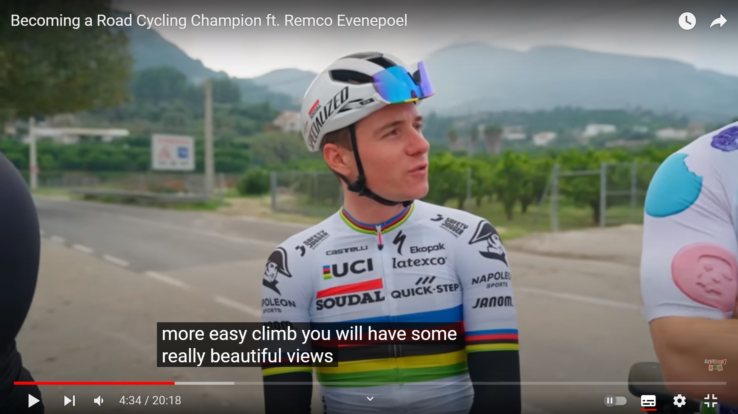
Task: Click the 4:34 / 20:18 time display
Action: tap(150, 401)
